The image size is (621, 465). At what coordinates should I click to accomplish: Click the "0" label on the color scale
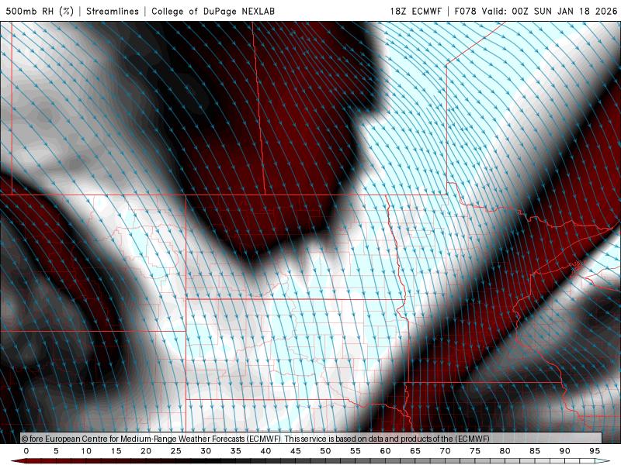pos(26,451)
